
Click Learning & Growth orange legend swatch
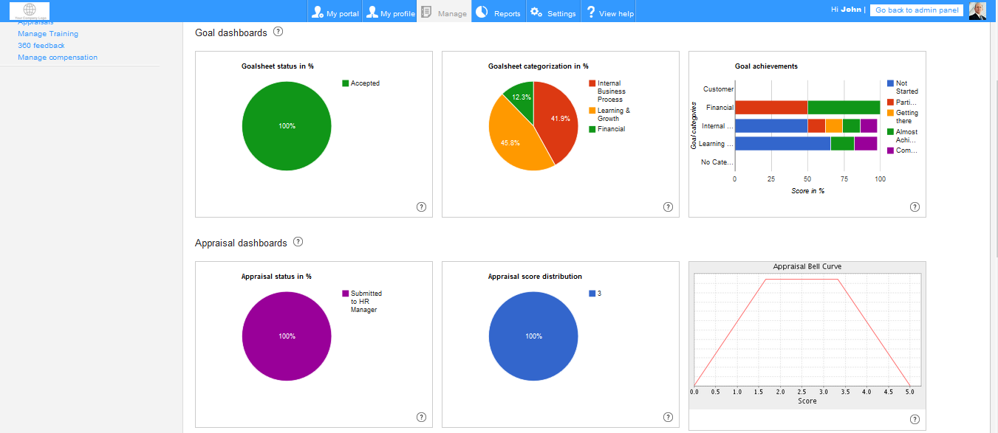click(x=592, y=111)
